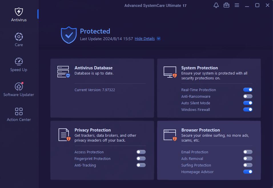Click the Browser Protection heading
Image resolution: width=273 pixels, height=188 pixels.
(x=200, y=130)
